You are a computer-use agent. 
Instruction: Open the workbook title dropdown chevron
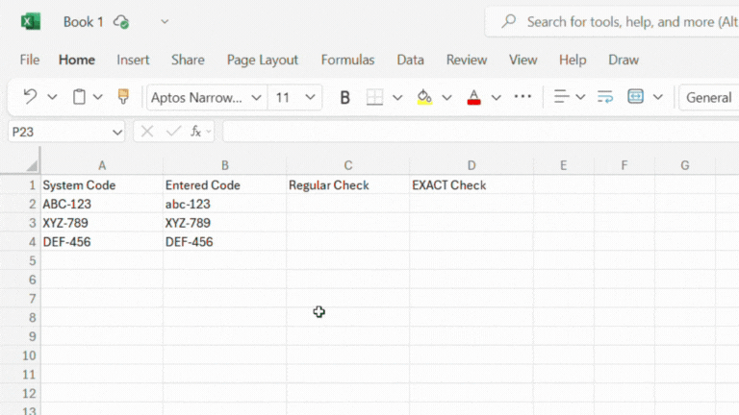pos(165,22)
